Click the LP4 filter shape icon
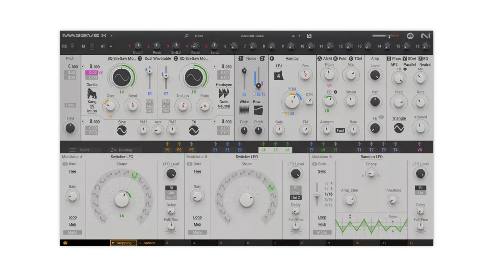Screen dimensions: 493x277 279,76
